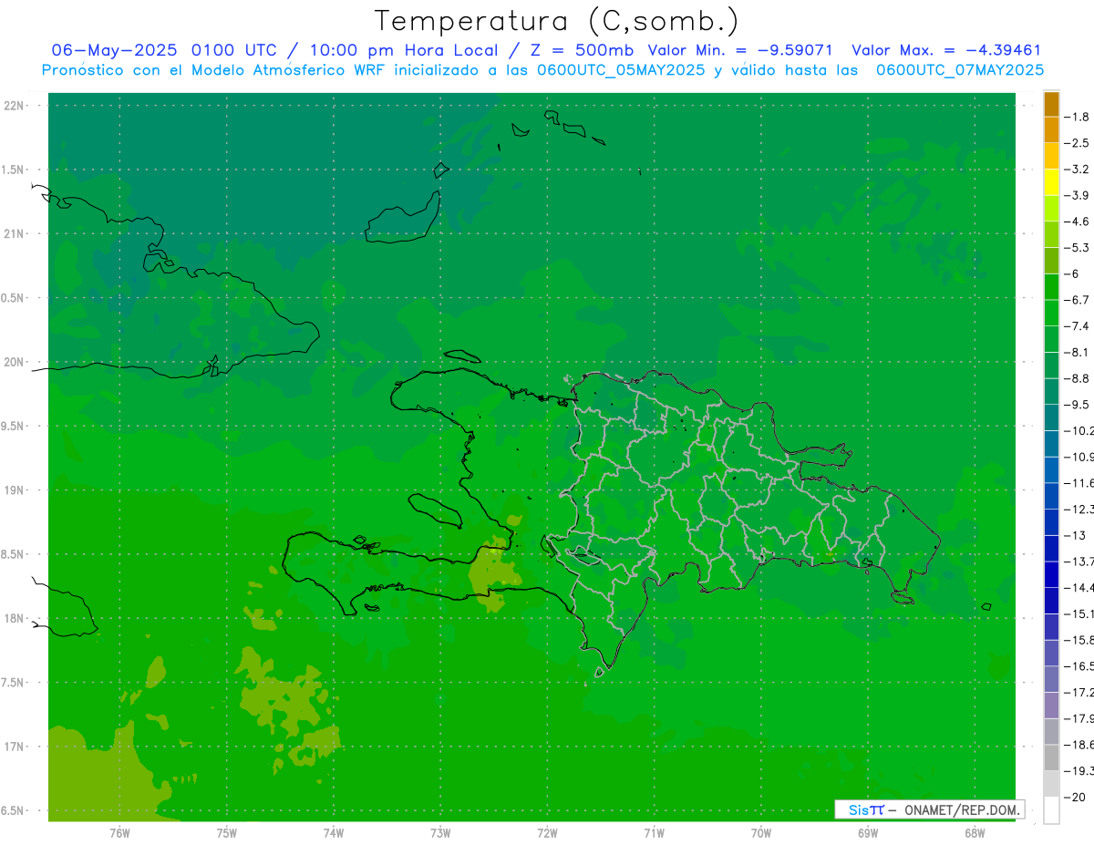Click the '-2.5' legend value

tap(1077, 143)
